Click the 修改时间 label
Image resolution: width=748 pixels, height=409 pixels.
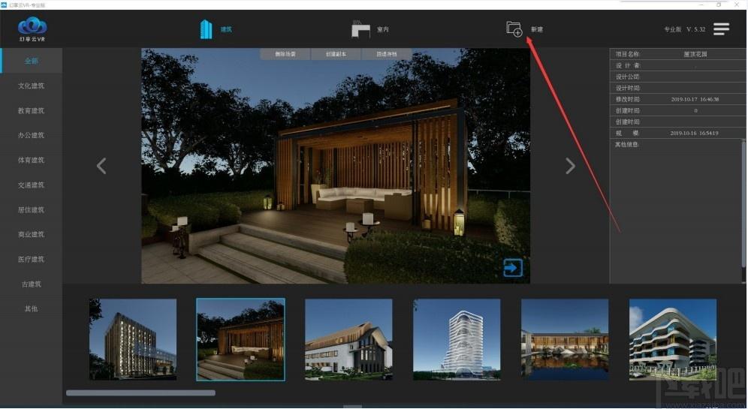[x=627, y=99]
